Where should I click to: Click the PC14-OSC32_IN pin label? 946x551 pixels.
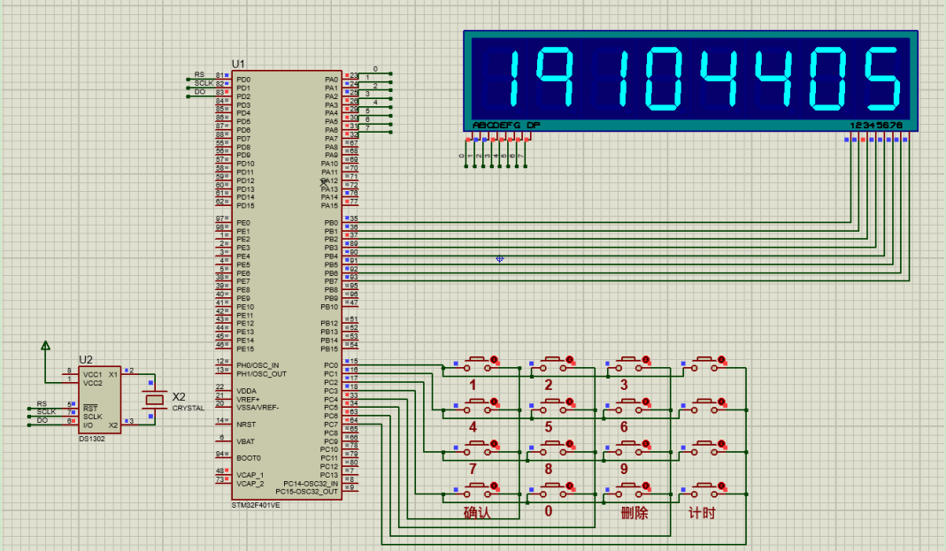(x=311, y=484)
